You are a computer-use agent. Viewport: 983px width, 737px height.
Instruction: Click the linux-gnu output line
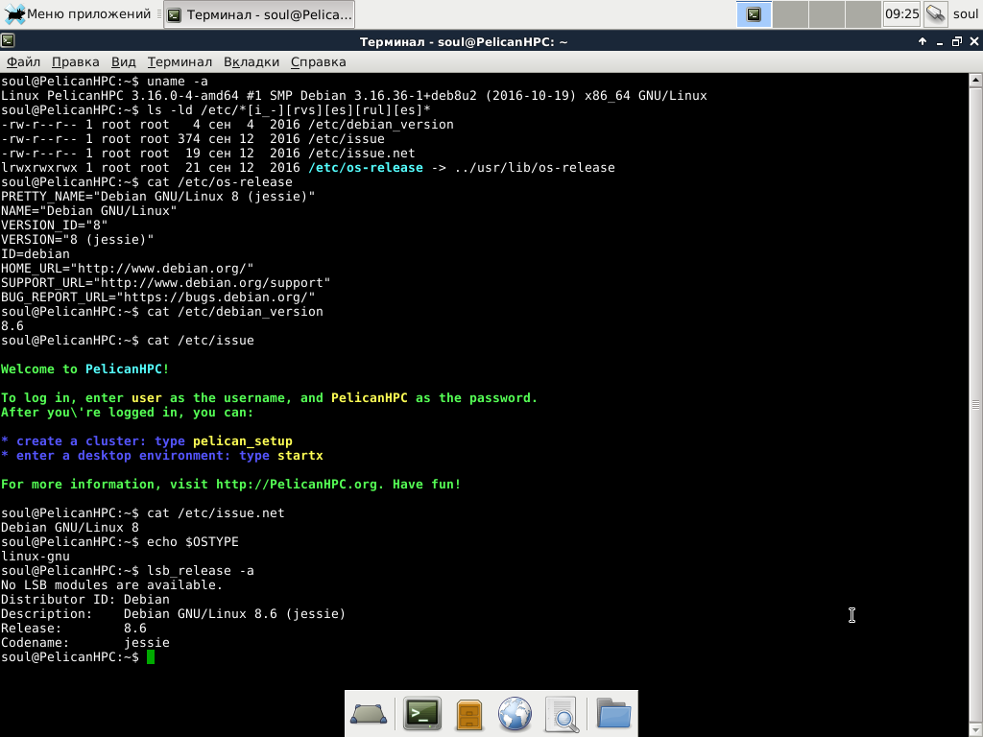tap(36, 556)
